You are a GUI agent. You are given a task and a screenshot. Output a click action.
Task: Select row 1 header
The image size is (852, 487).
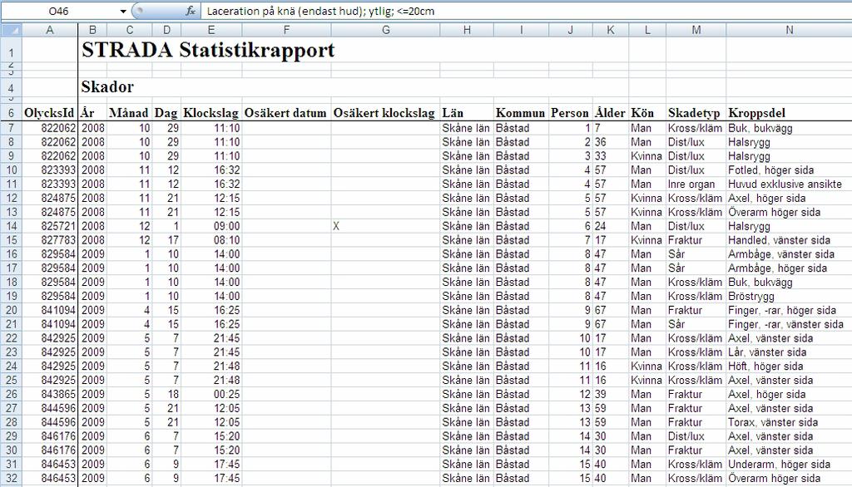pyautogui.click(x=12, y=52)
